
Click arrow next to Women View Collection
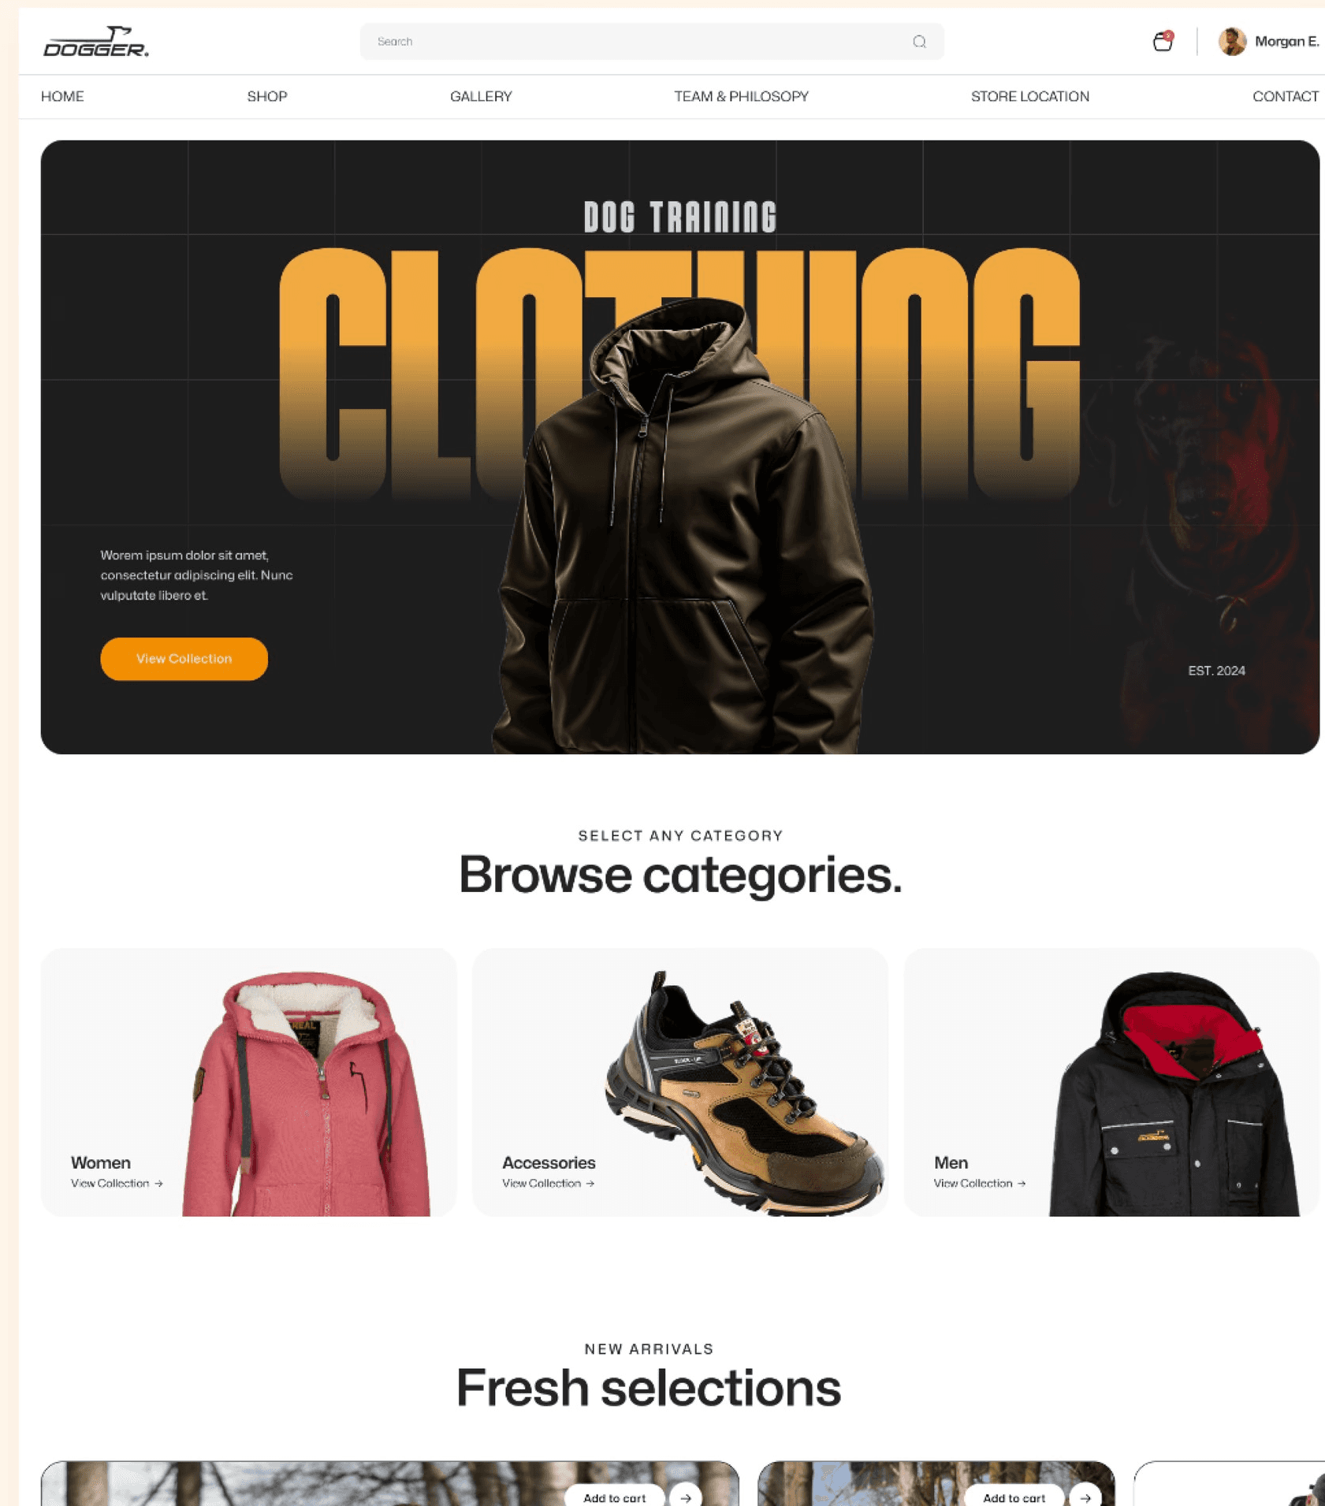pos(158,1184)
